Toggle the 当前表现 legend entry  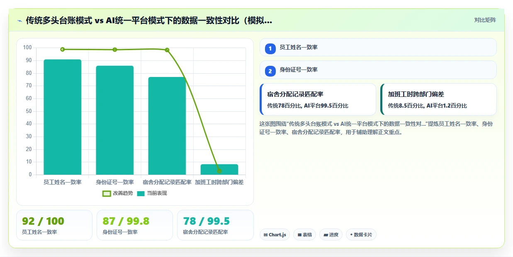click(x=152, y=193)
